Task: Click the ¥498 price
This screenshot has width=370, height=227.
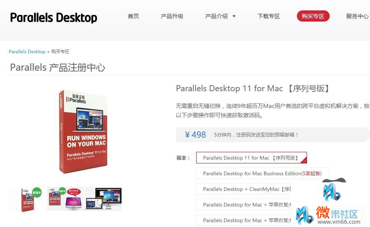Action: tap(195, 135)
